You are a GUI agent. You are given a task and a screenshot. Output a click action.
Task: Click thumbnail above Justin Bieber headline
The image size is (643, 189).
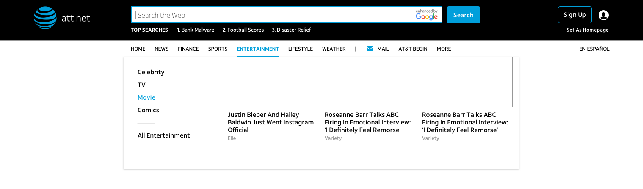(273, 82)
